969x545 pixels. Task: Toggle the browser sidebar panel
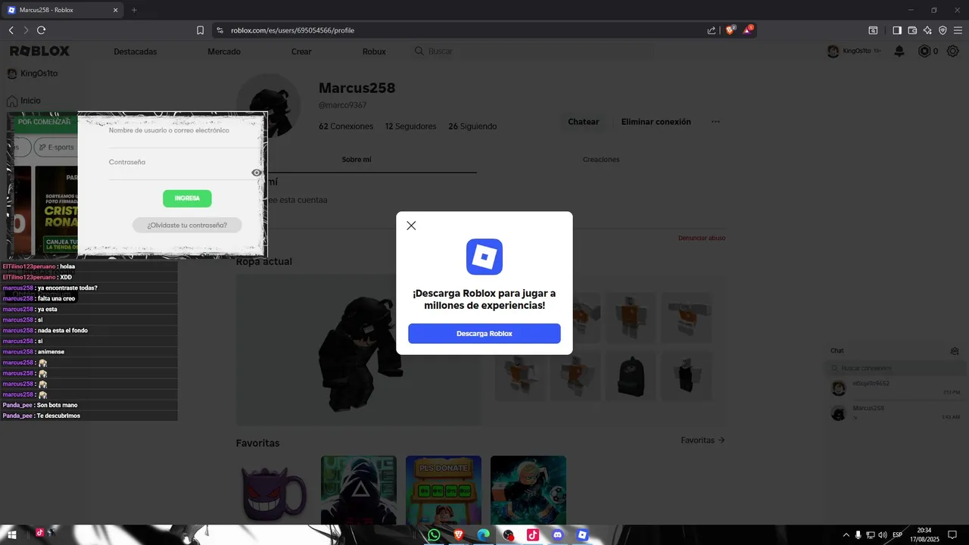[x=897, y=30]
